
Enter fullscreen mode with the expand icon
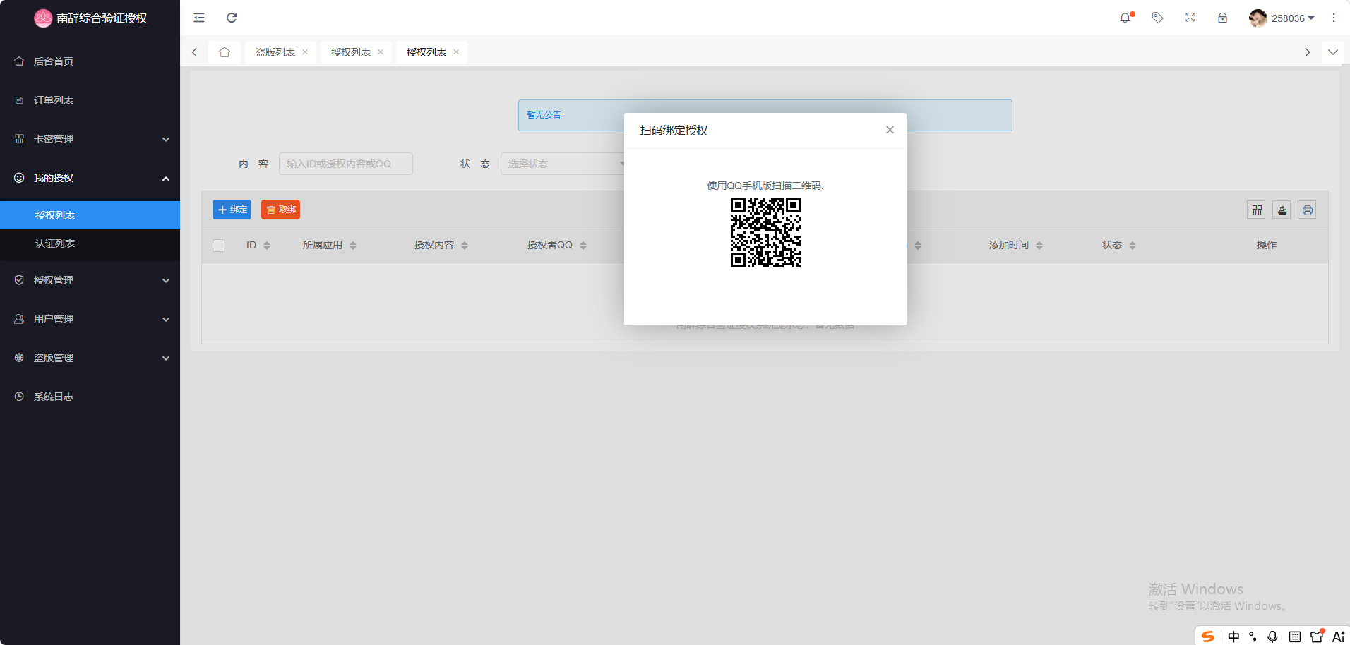pos(1190,18)
